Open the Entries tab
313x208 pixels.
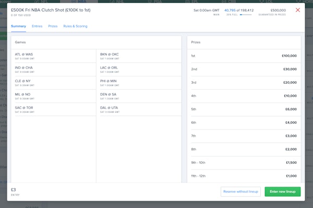click(x=37, y=27)
